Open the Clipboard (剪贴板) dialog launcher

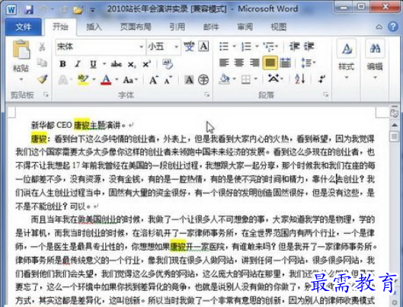click(46, 94)
